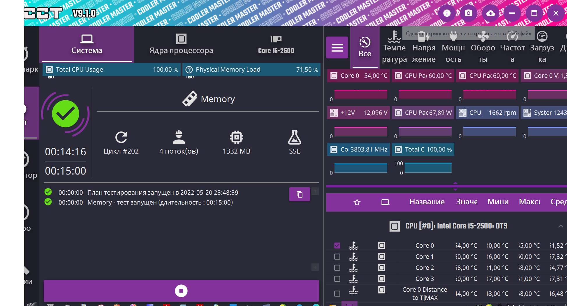The width and height of the screenshot is (567, 306).
Task: Click the Core 0 temperature mini graph
Action: 361,95
